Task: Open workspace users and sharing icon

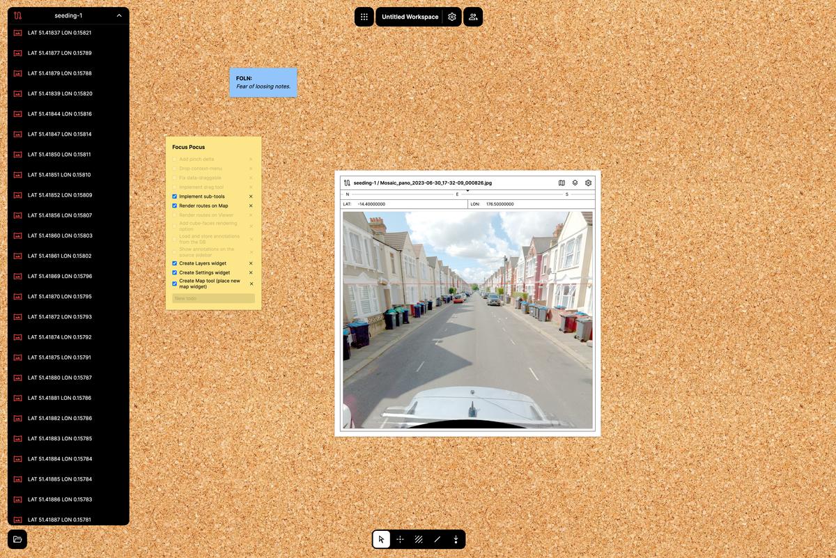Action: 473,17
